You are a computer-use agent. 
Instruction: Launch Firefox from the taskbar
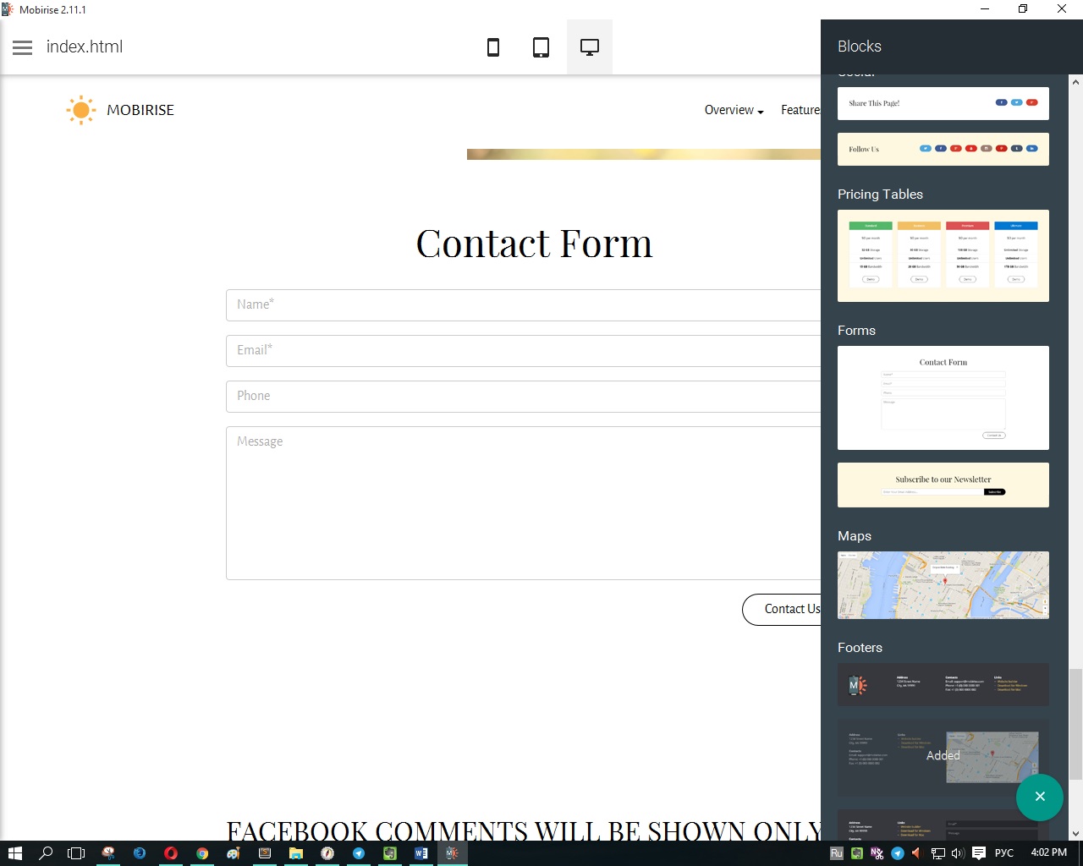pyautogui.click(x=139, y=852)
